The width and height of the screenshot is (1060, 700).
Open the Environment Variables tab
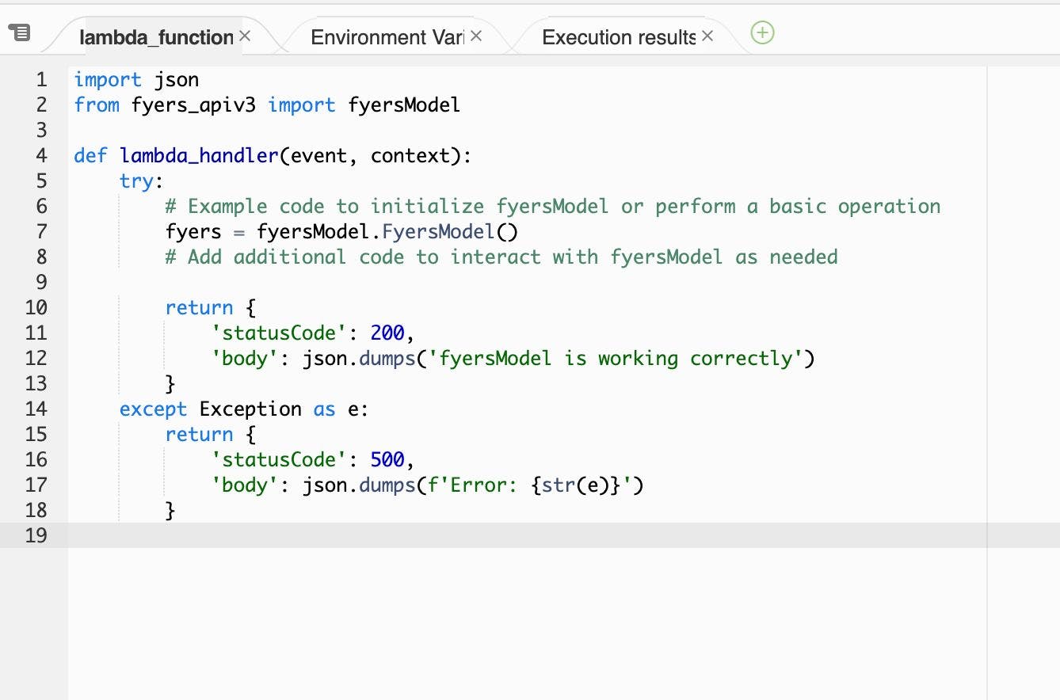pyautogui.click(x=387, y=37)
